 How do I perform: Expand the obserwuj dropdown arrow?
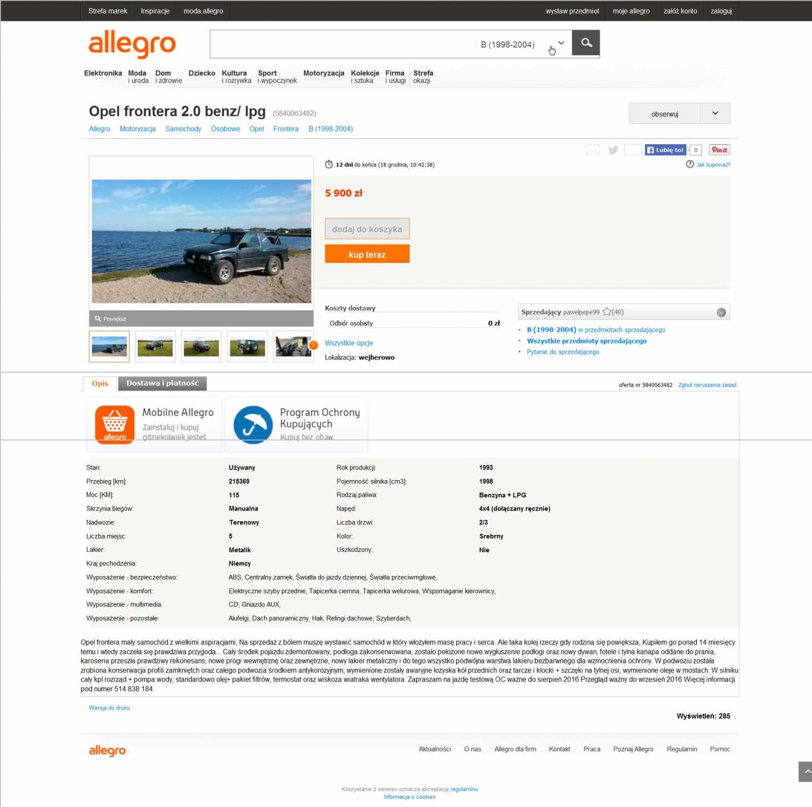click(x=715, y=113)
